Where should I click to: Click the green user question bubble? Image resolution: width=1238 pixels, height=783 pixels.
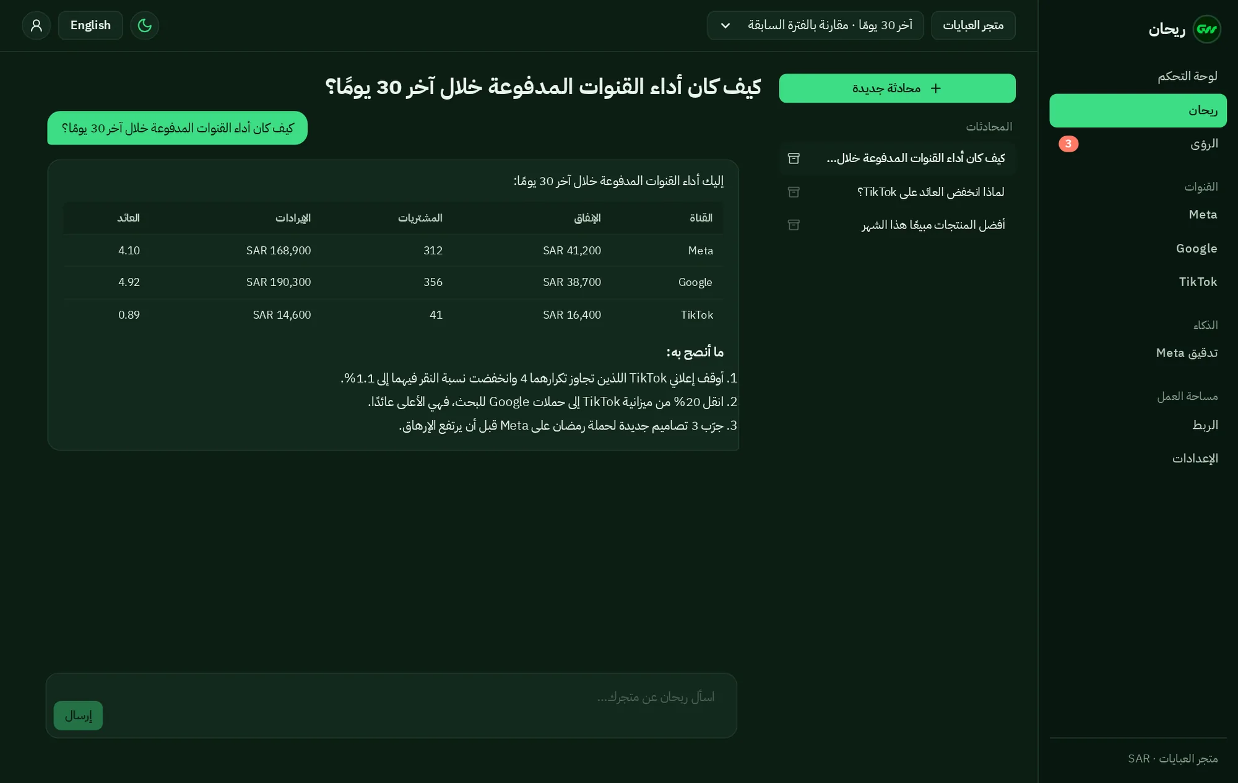click(x=178, y=128)
